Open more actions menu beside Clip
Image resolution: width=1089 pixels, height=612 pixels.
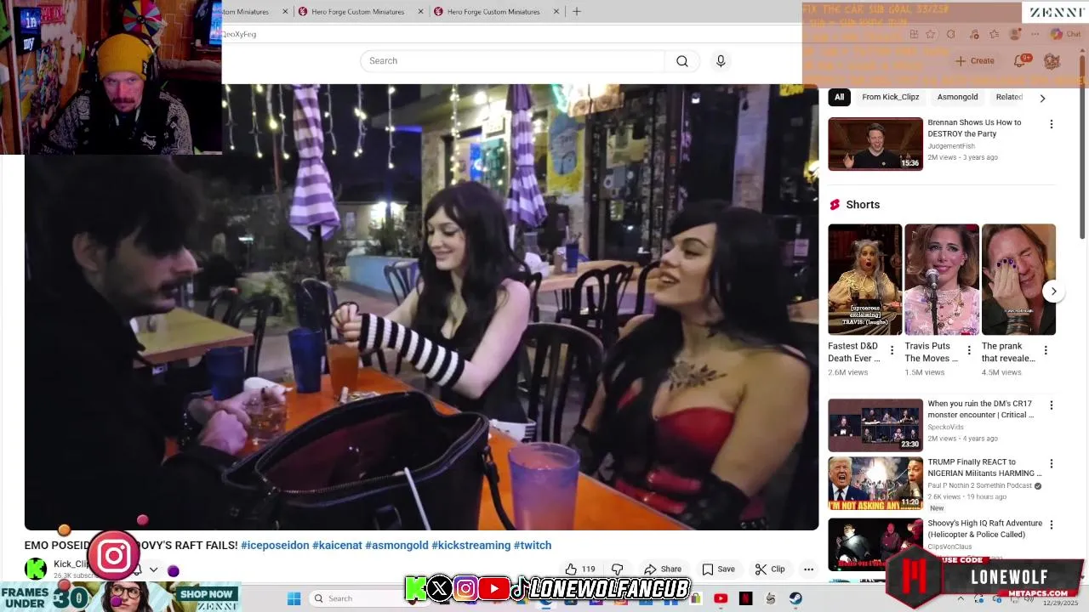click(808, 569)
